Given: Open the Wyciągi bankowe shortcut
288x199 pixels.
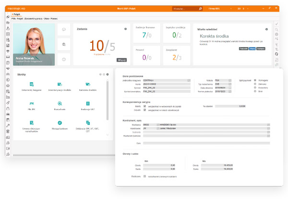Looking at the screenshot, I should [60, 125].
